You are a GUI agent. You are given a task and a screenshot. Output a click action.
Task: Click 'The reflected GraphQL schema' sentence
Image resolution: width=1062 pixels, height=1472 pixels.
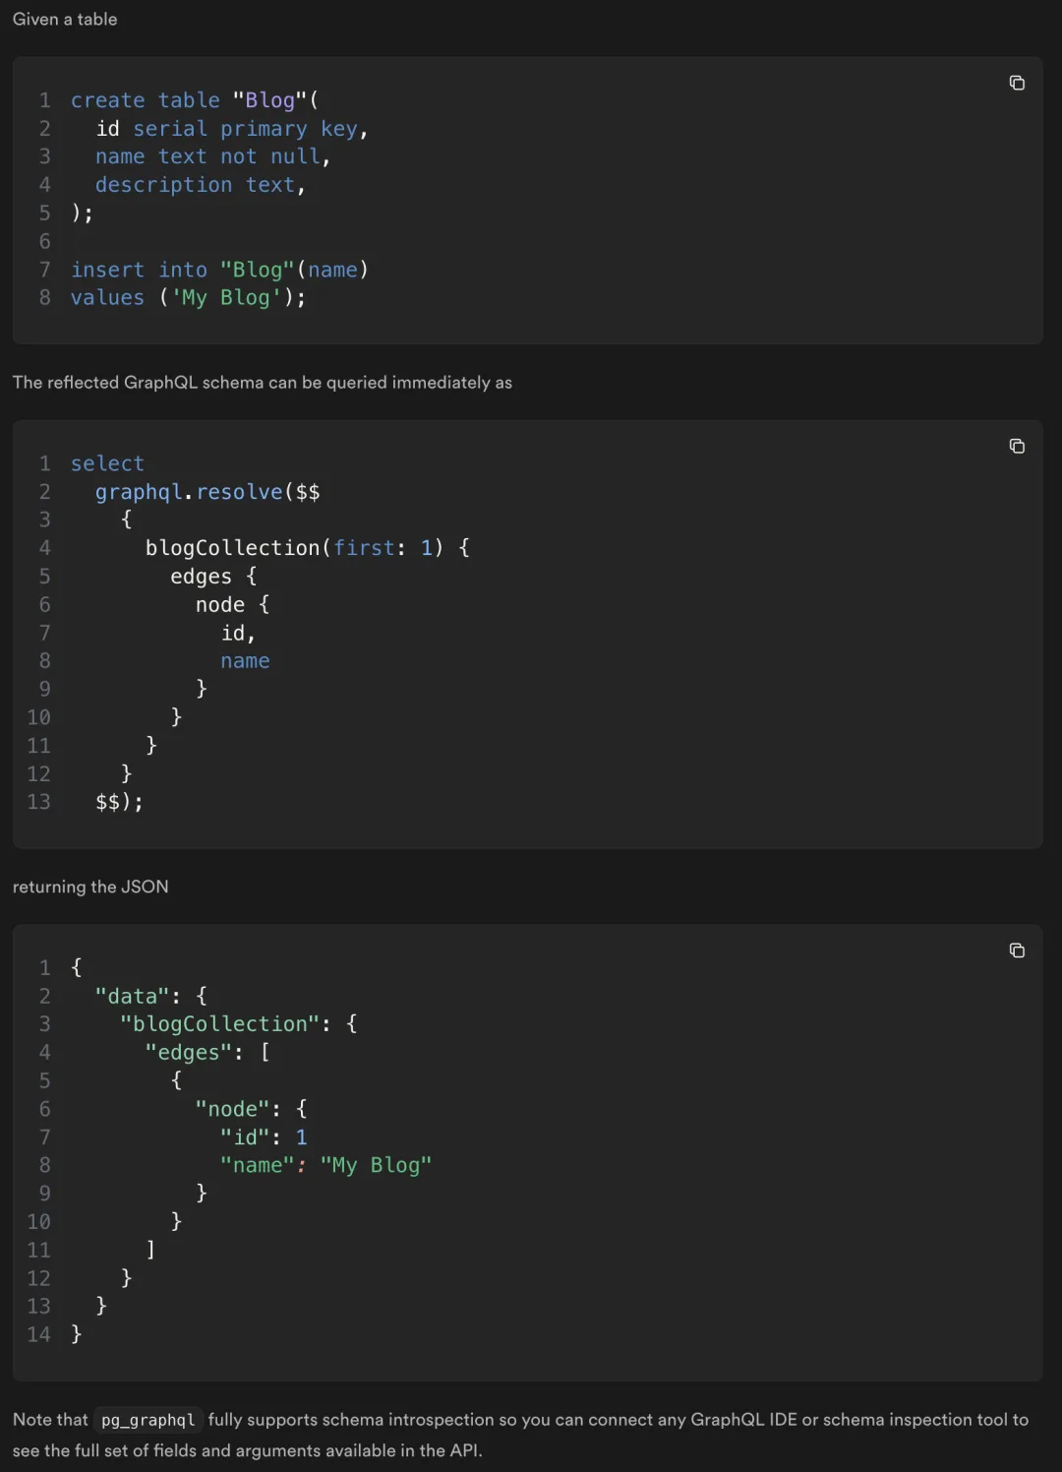pyautogui.click(x=262, y=382)
